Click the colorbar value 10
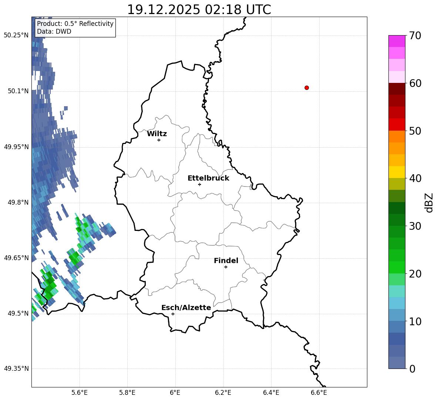 (x=415, y=321)
